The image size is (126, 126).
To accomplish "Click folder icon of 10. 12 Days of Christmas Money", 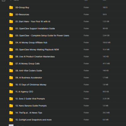I will [11, 85].
